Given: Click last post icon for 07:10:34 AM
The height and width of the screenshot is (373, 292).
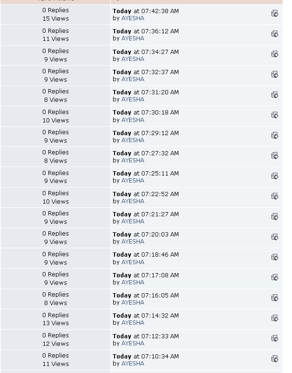Looking at the screenshot, I should tap(275, 358).
